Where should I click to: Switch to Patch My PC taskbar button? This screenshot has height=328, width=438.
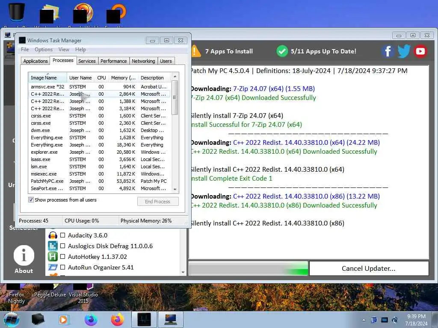click(170, 319)
